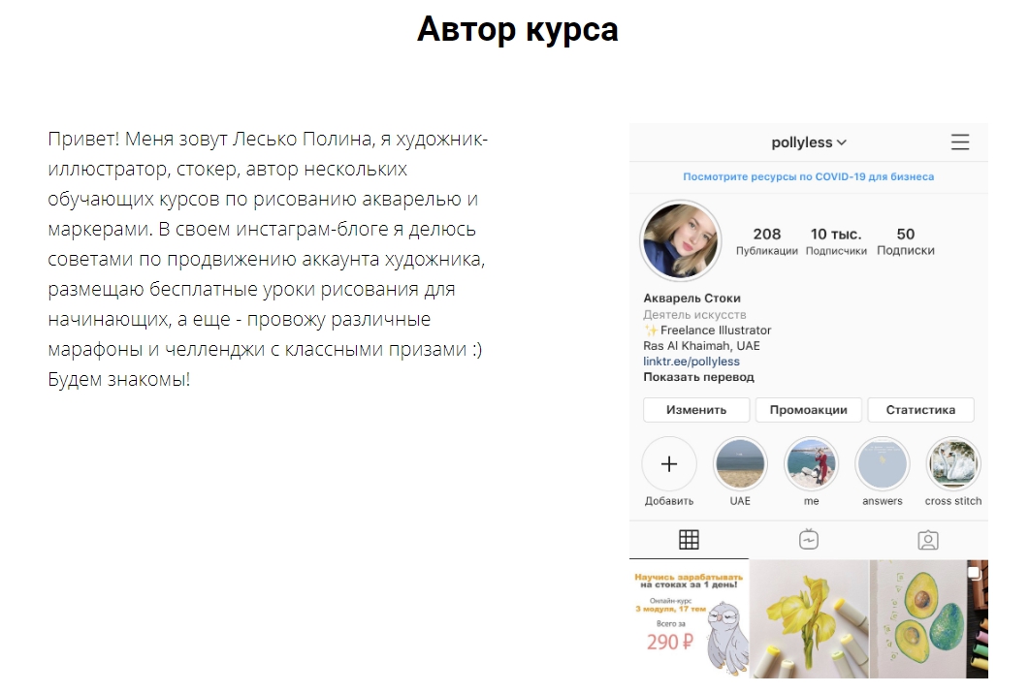Screen dimensions: 1029x693
Task: Open the hamburger menu icon
Action: point(959,142)
